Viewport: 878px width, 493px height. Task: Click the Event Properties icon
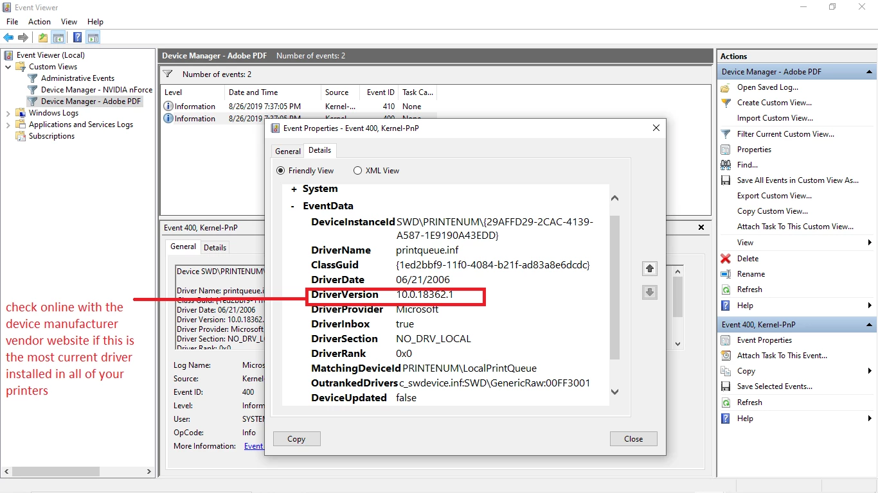coord(726,340)
